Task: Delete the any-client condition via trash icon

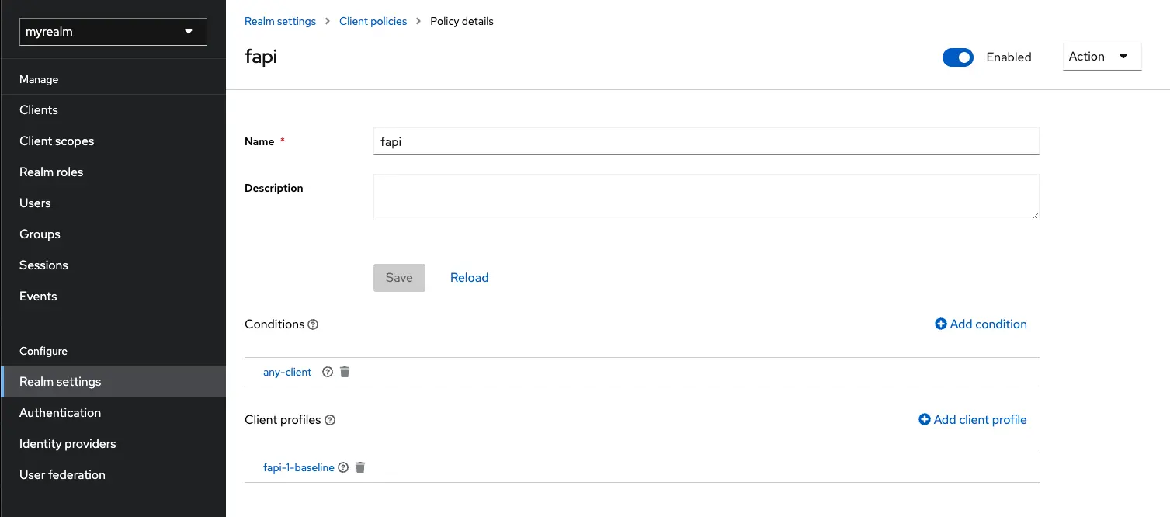Action: (345, 372)
